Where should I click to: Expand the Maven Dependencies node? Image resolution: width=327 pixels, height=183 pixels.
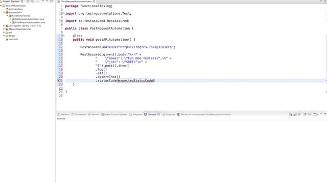(x=4, y=29)
